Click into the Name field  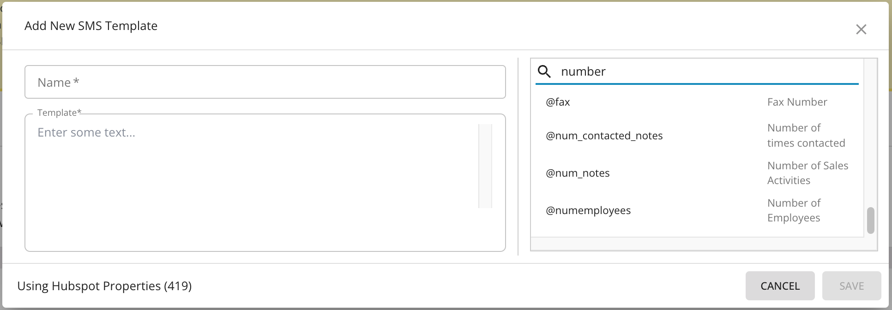pos(265,82)
